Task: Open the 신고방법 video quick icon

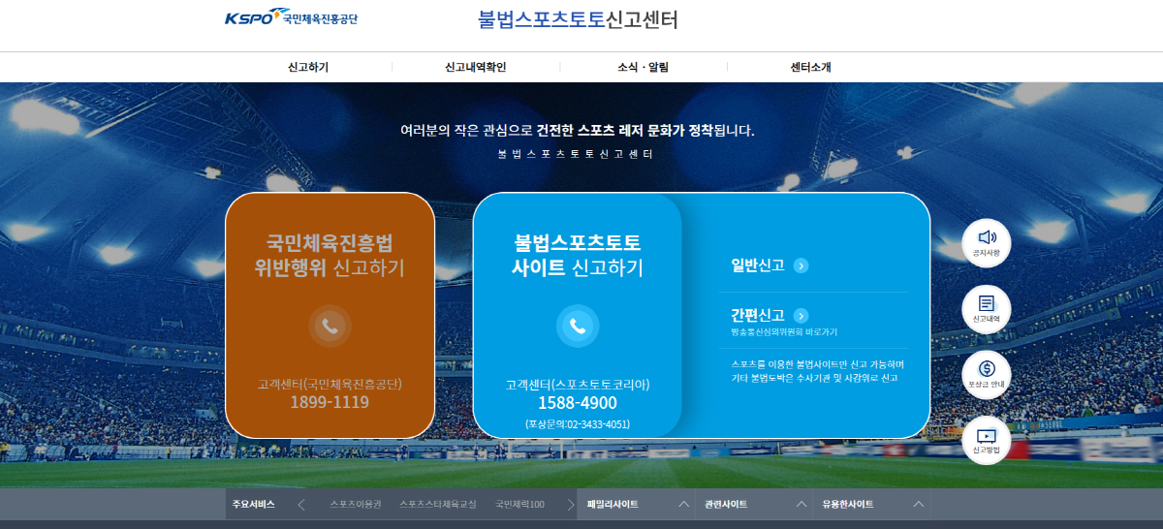Action: point(987,441)
